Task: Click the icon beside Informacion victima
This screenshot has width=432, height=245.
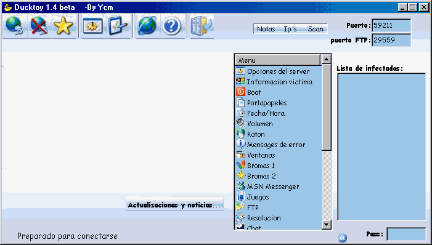Action: point(240,81)
